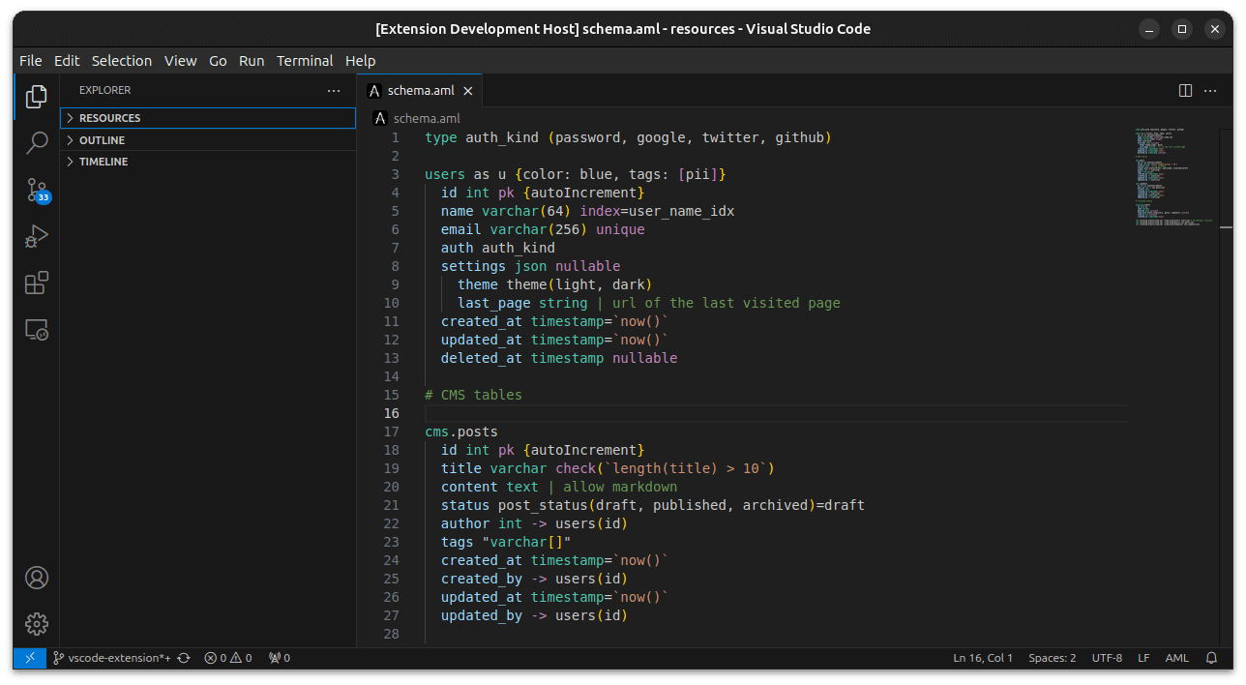Open the Selection menu
Screen dimensions: 1246x685
122,60
